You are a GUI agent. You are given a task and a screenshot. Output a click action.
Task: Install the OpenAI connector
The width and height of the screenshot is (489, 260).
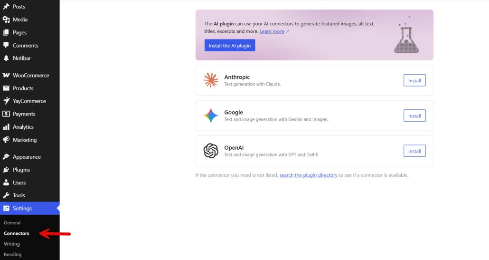414,151
